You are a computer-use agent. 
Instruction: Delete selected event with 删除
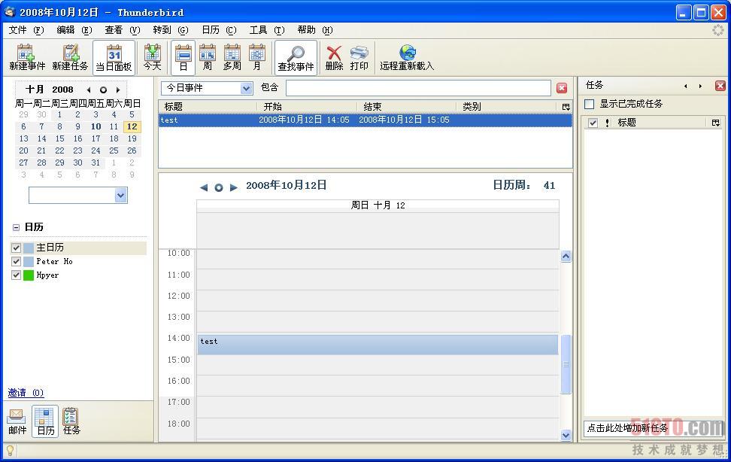click(x=334, y=57)
